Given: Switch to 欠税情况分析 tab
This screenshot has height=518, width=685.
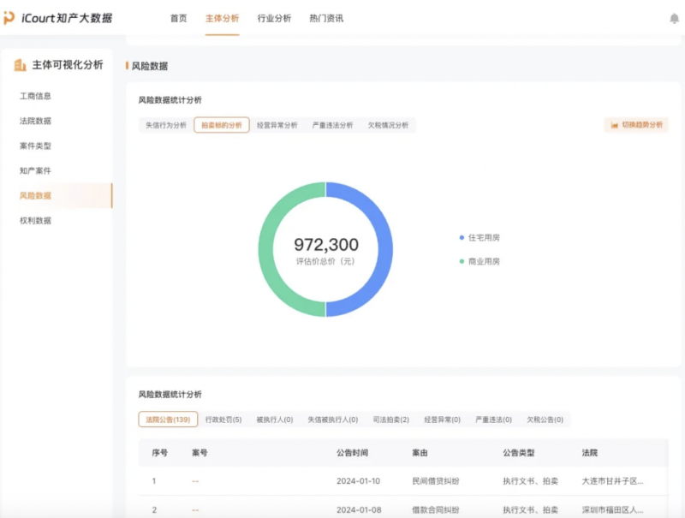Looking at the screenshot, I should coord(388,125).
